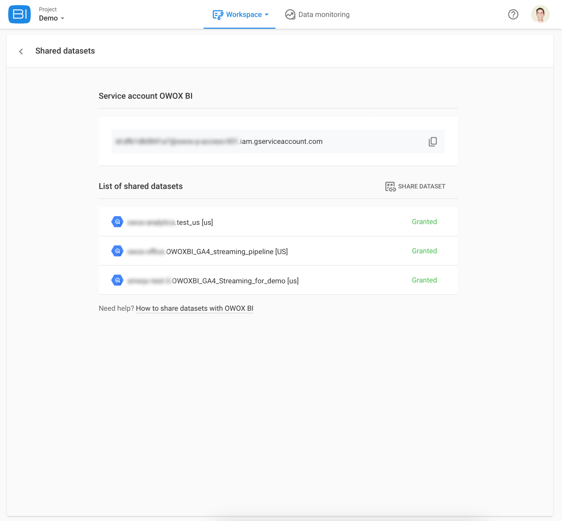Click the List of shared datasets heading

click(140, 186)
